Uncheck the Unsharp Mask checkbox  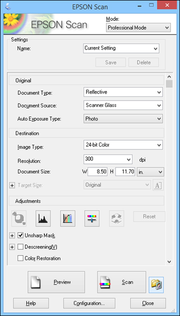click(20, 235)
